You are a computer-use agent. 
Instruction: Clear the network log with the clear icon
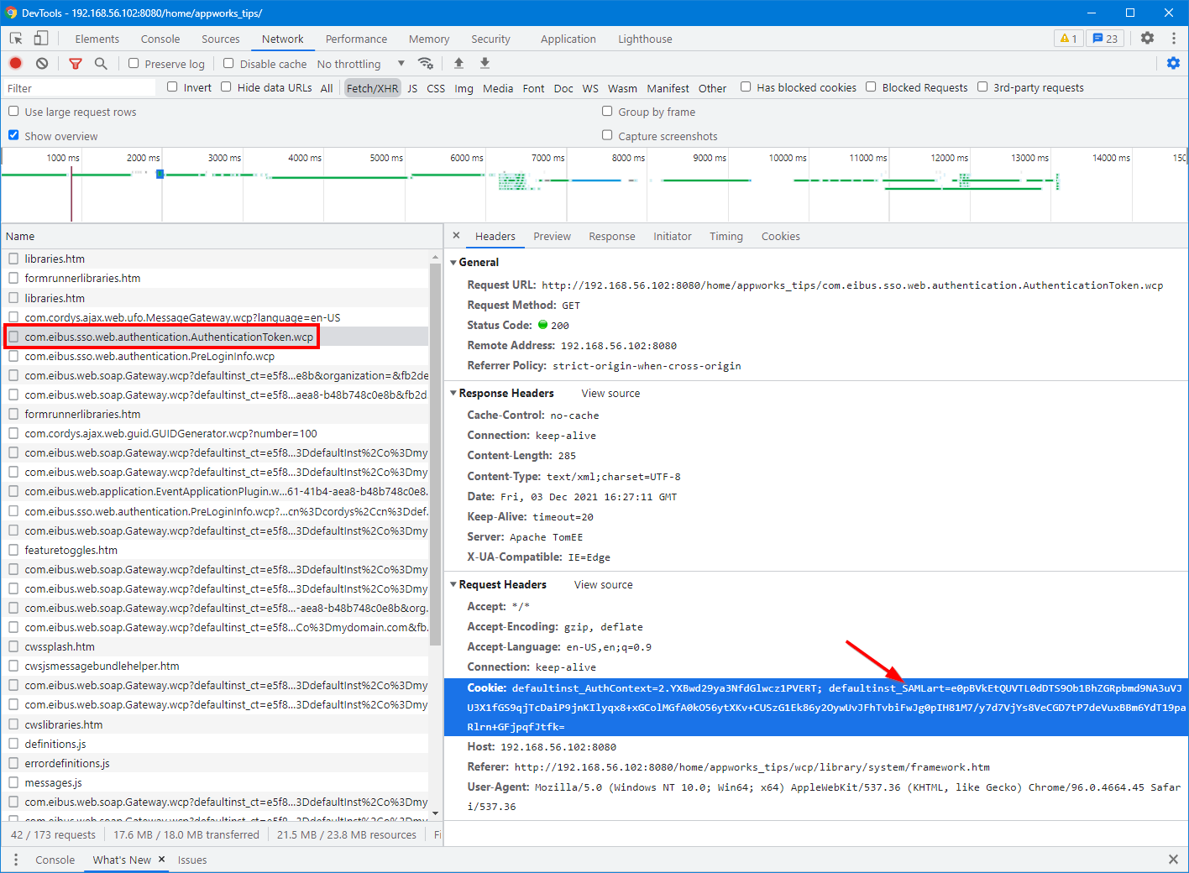tap(42, 64)
